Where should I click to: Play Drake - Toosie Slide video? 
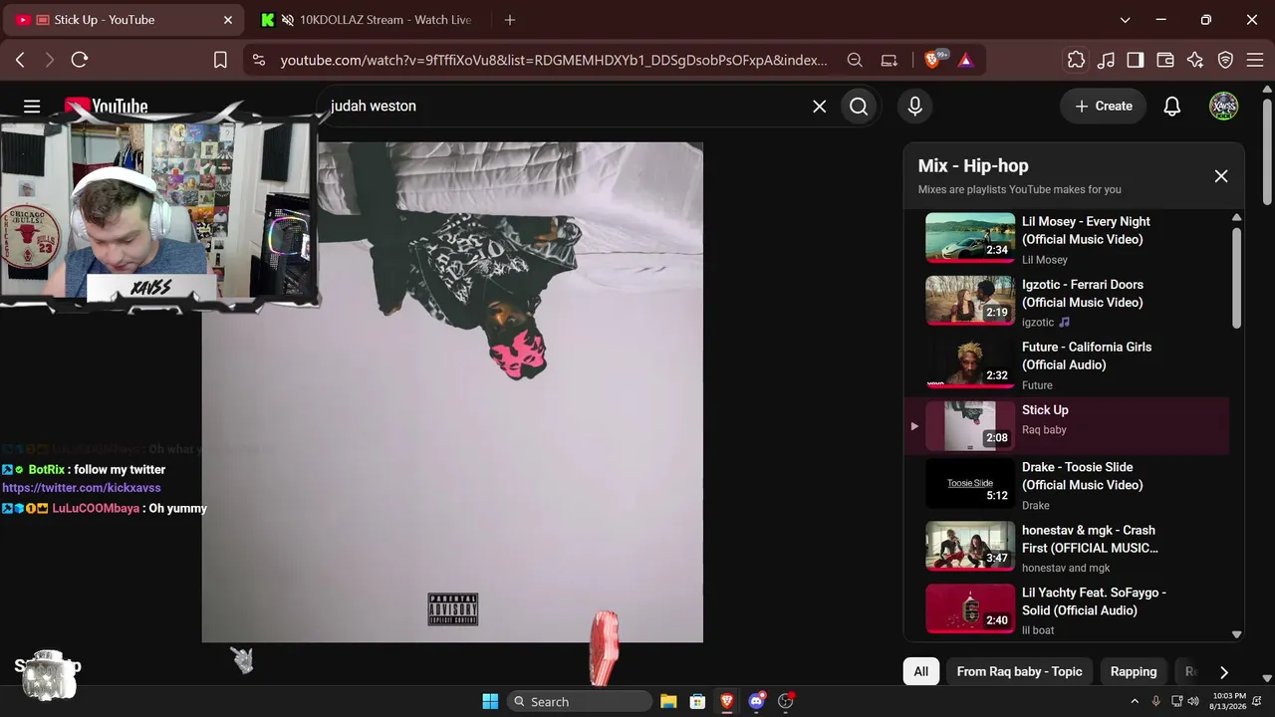pyautogui.click(x=1066, y=485)
